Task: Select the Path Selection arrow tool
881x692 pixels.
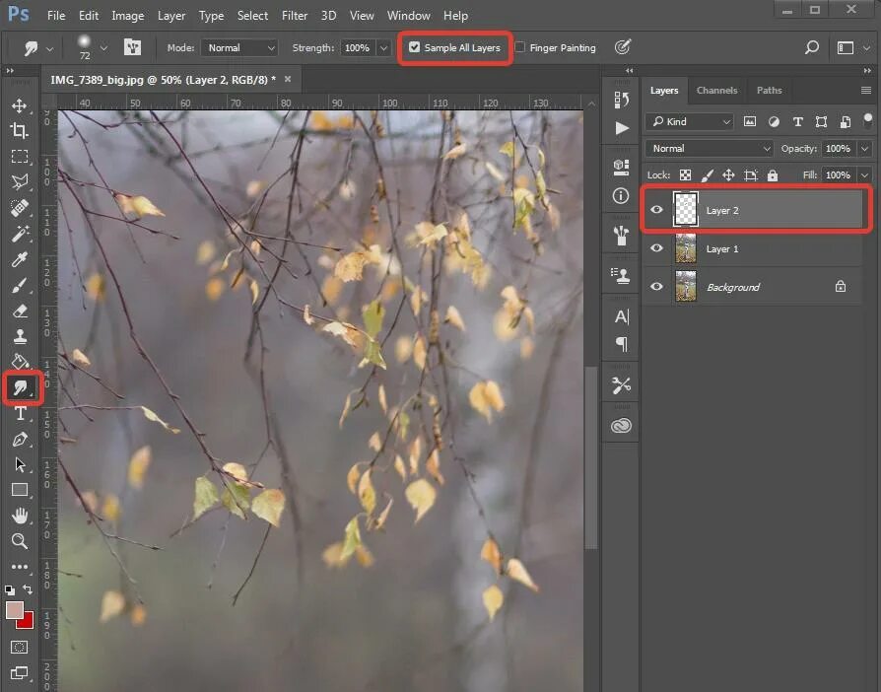Action: point(19,464)
